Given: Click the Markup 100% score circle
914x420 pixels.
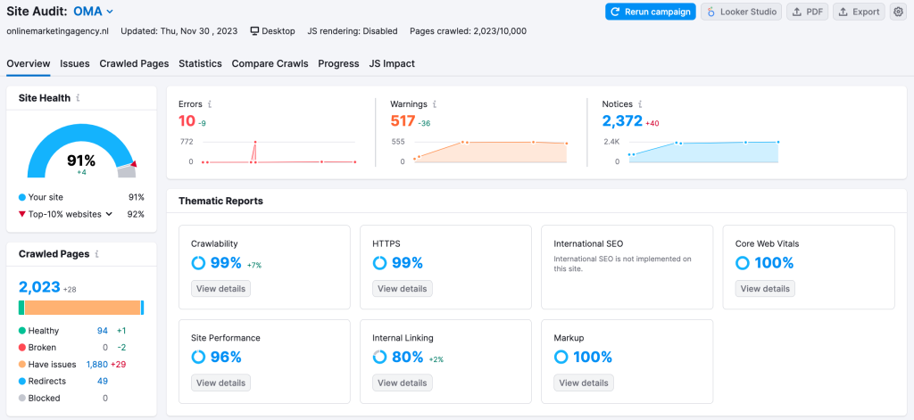Looking at the screenshot, I should point(561,358).
